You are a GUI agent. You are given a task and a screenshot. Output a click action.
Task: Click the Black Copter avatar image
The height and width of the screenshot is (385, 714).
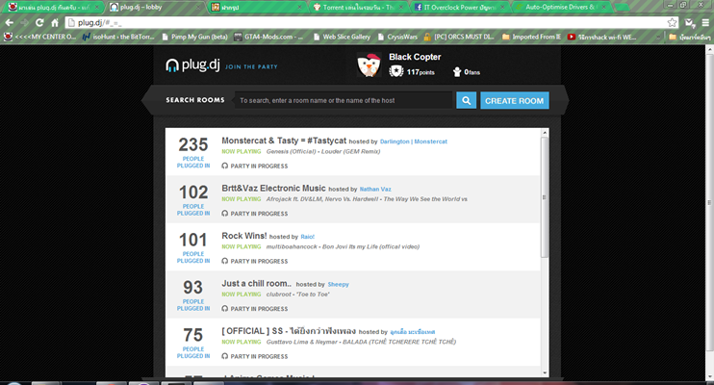(369, 65)
